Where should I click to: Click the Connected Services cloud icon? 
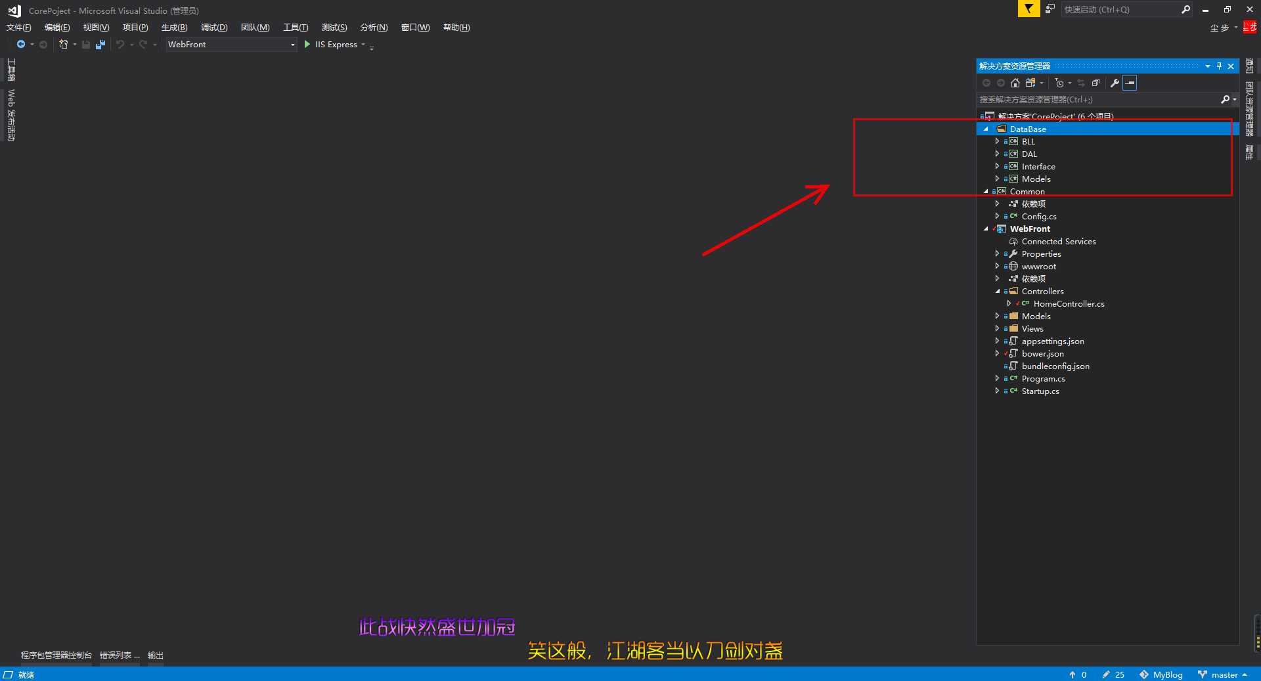[x=1013, y=242]
